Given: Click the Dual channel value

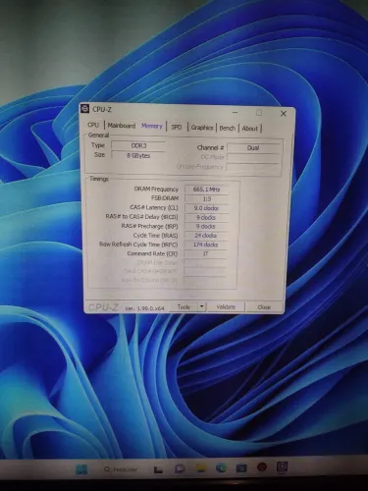Looking at the screenshot, I should click(253, 148).
